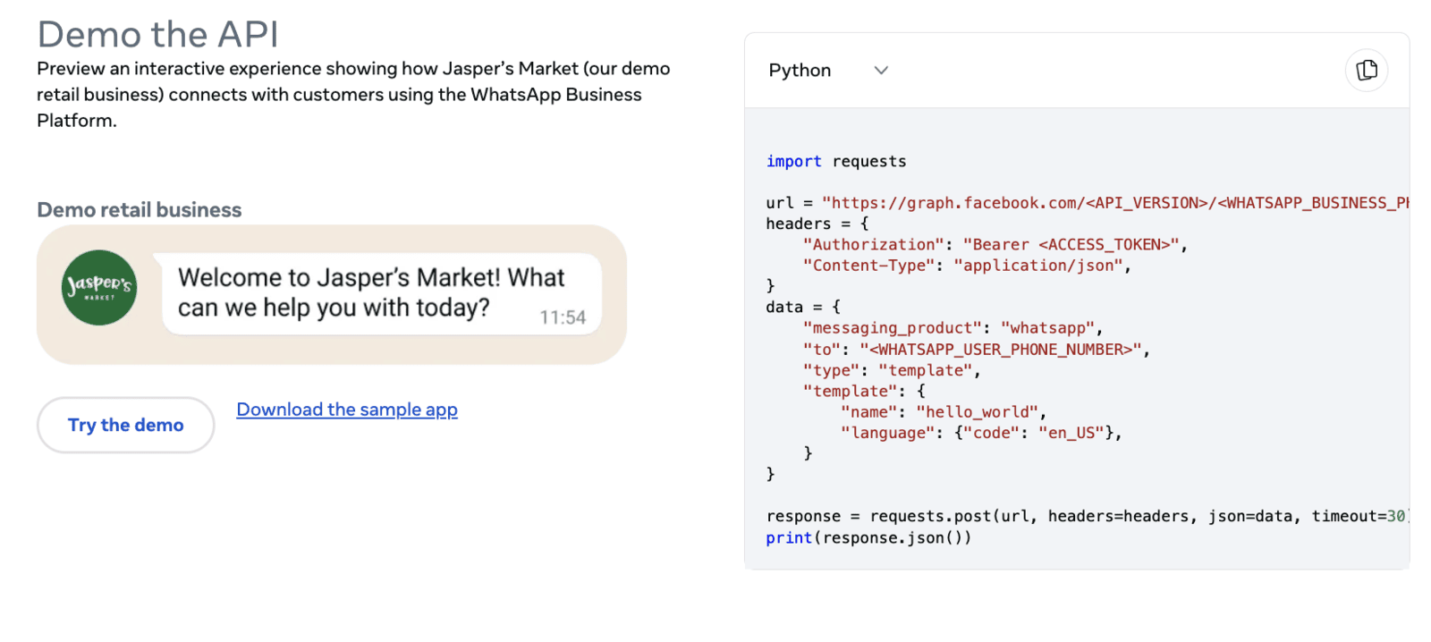Click the print(response.json()) line

[x=868, y=537]
